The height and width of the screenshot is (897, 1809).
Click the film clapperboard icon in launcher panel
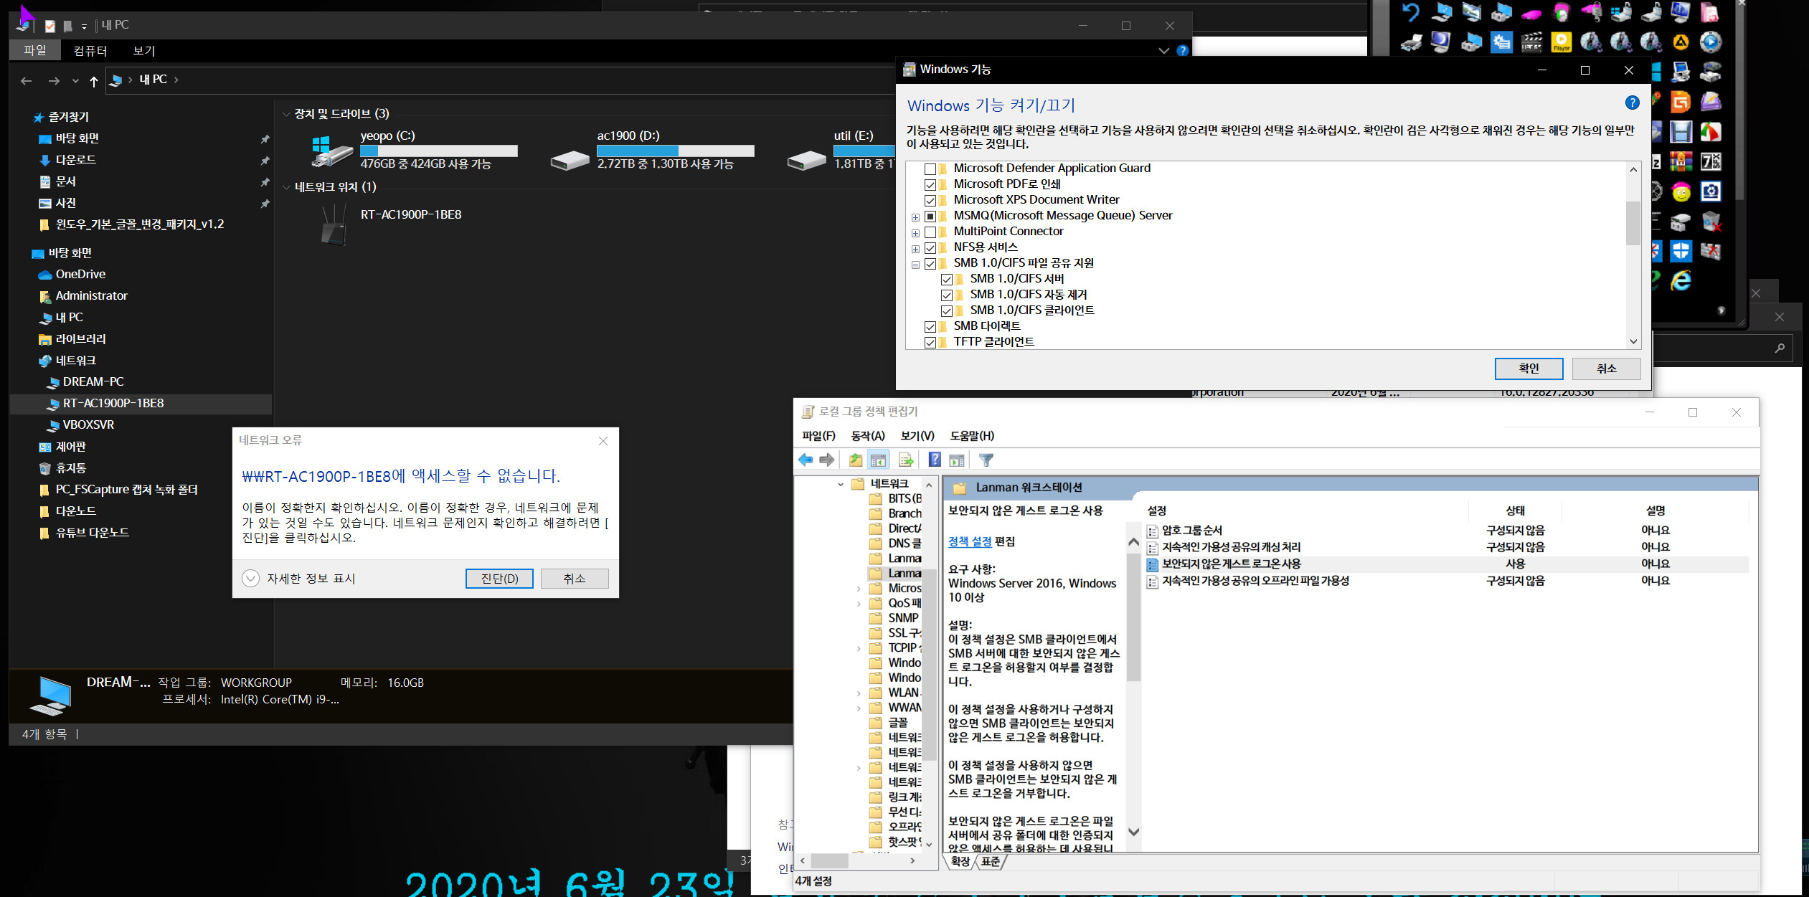click(x=1531, y=42)
